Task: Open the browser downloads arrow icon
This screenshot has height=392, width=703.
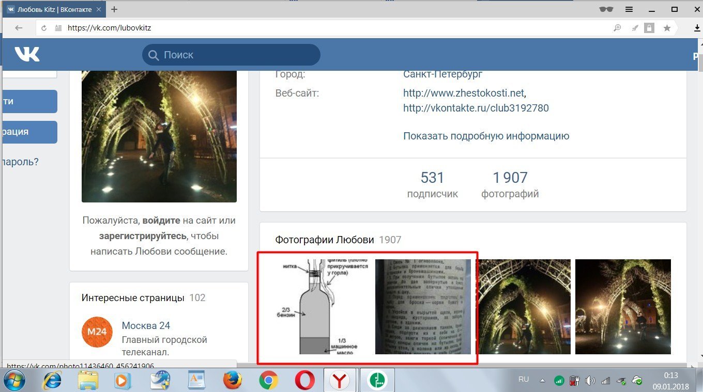Action: click(697, 28)
